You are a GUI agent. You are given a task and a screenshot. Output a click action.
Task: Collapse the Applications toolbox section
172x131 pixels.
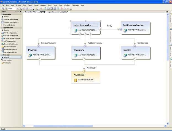coord(2,28)
